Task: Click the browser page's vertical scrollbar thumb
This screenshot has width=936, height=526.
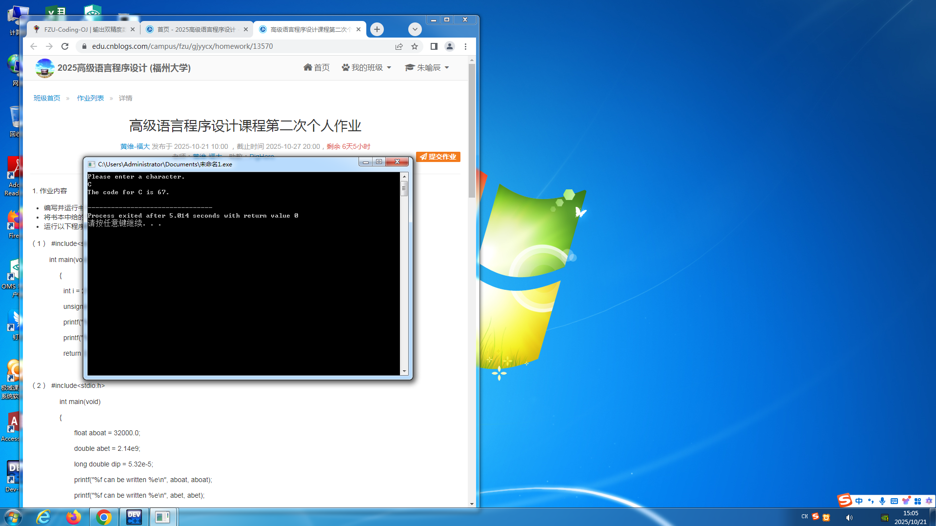Action: click(472, 130)
